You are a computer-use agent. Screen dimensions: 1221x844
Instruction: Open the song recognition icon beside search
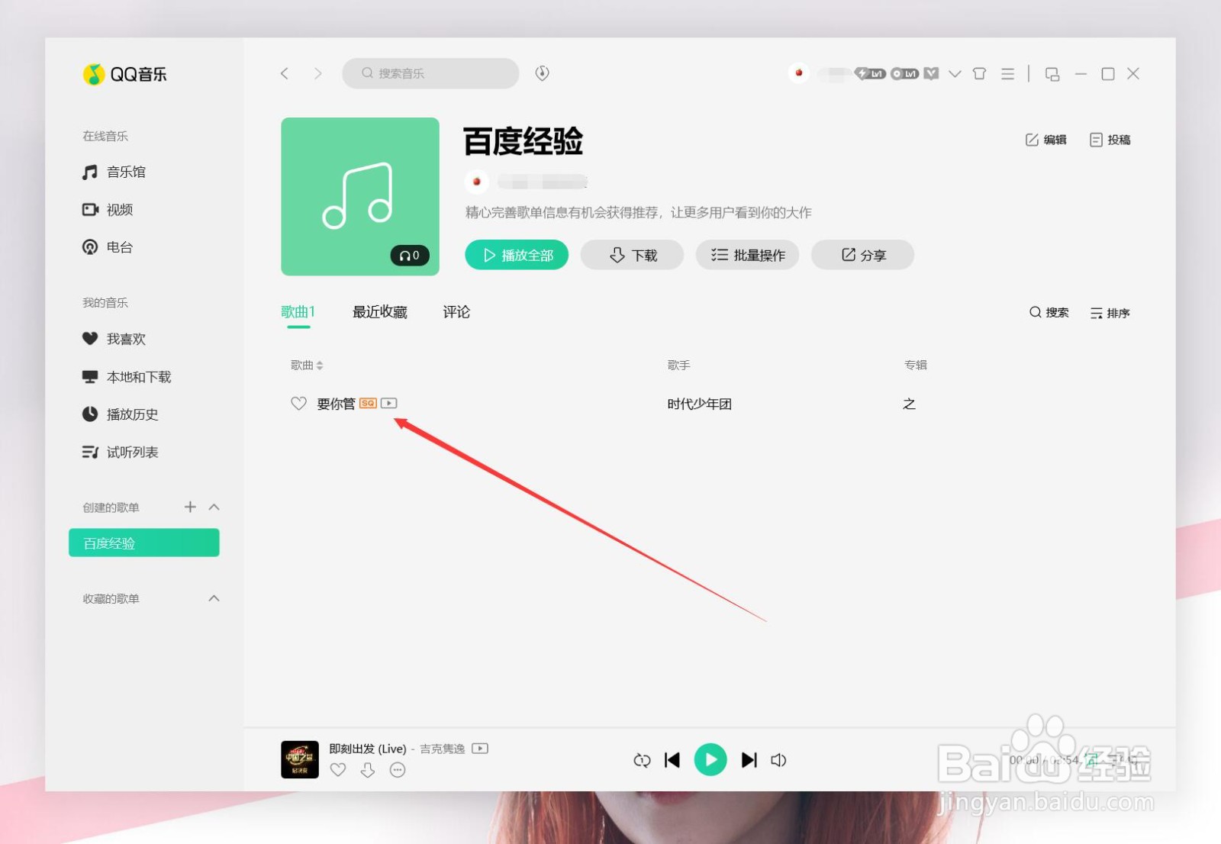[543, 73]
